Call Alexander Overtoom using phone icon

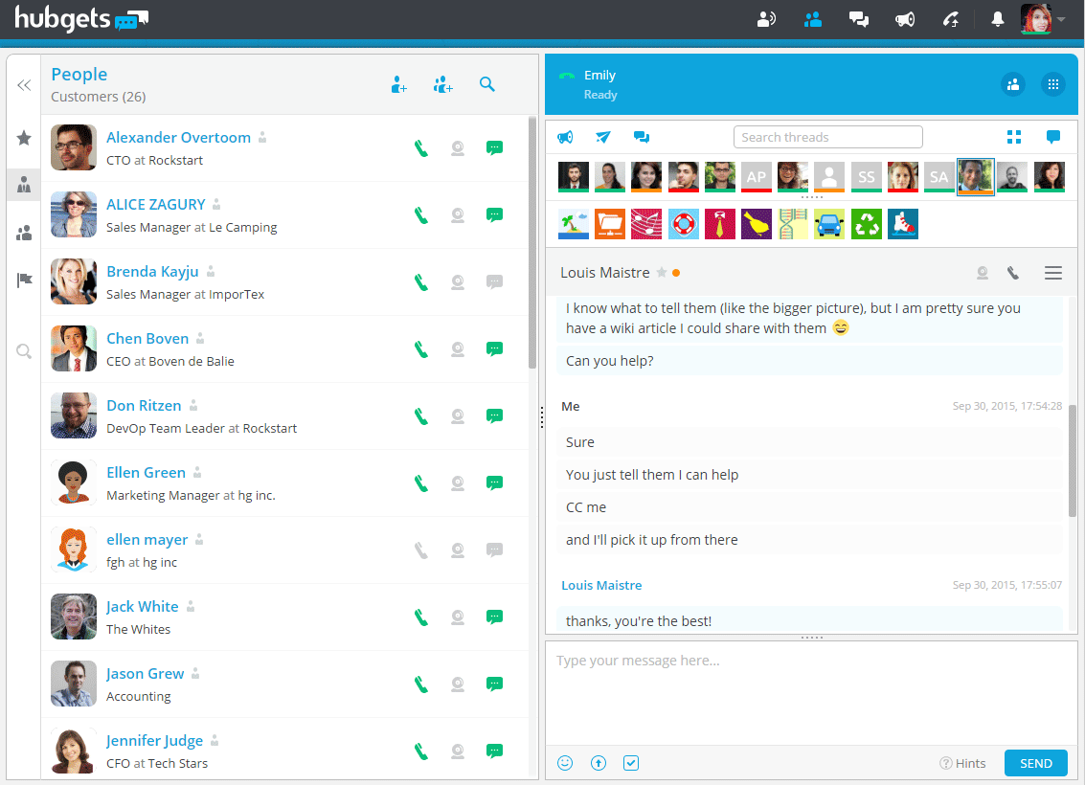(x=420, y=148)
